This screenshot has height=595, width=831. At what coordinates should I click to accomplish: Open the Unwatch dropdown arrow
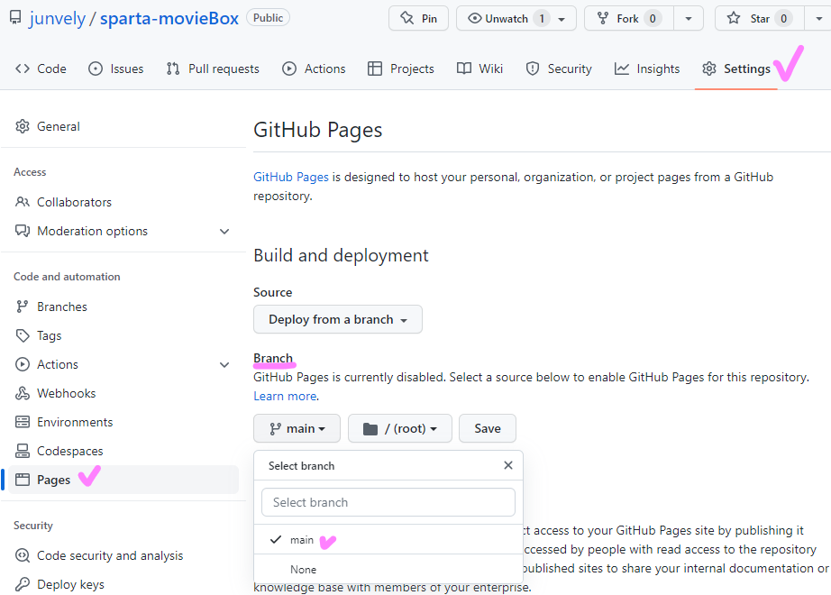(562, 19)
